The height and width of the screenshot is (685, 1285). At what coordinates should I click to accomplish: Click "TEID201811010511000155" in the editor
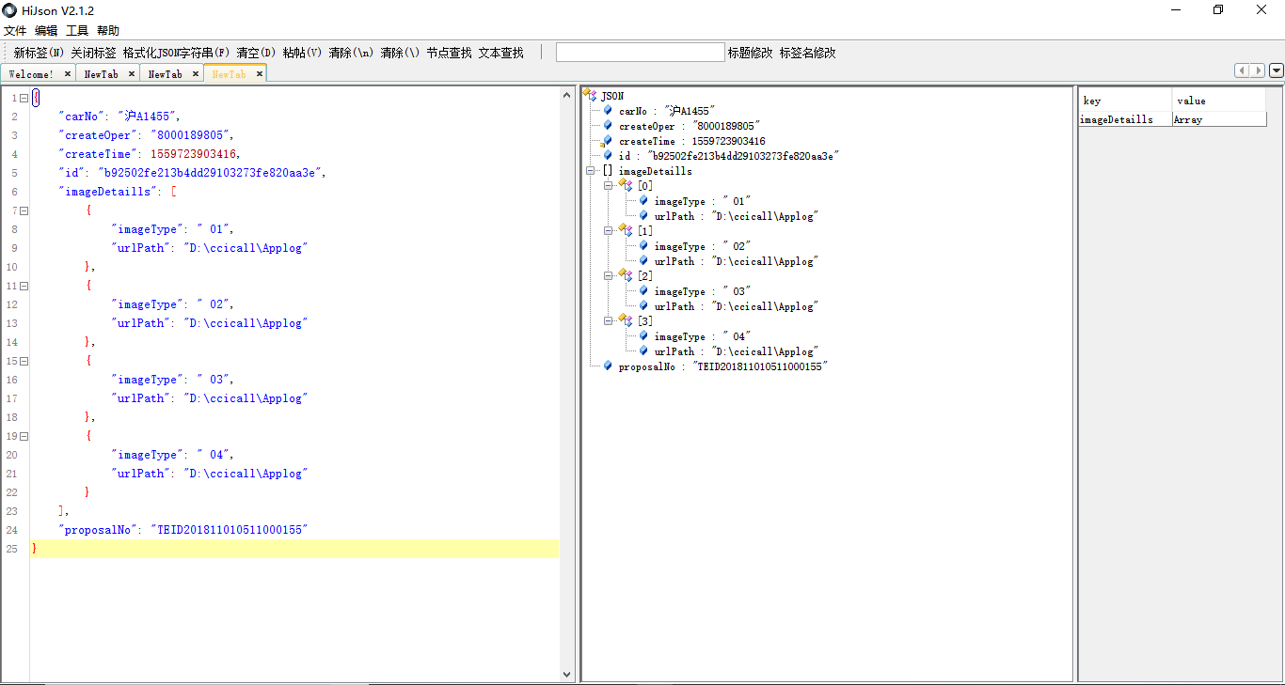230,530
